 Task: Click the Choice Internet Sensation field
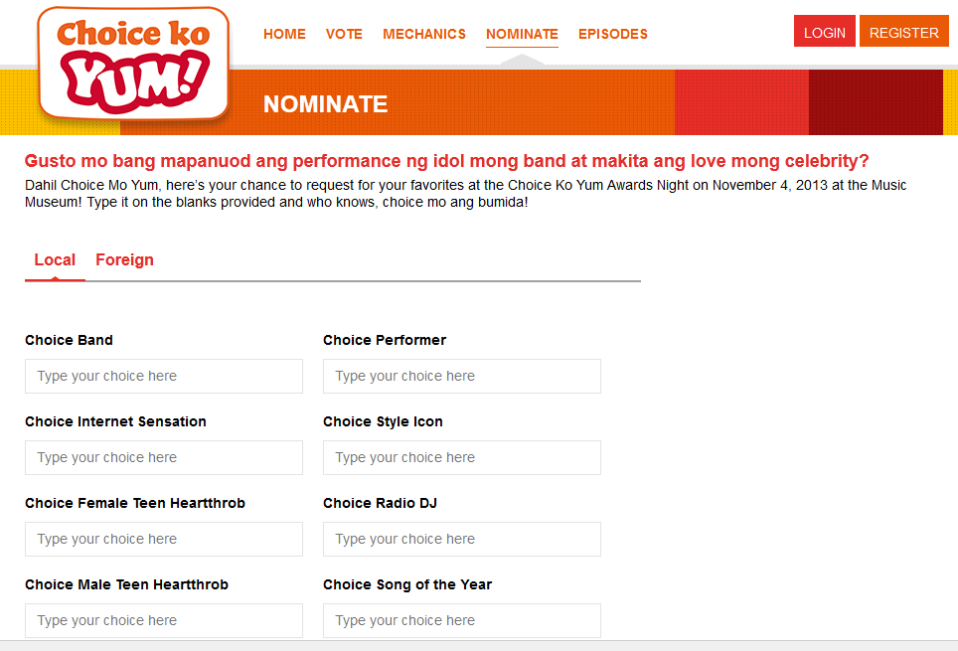(x=164, y=458)
